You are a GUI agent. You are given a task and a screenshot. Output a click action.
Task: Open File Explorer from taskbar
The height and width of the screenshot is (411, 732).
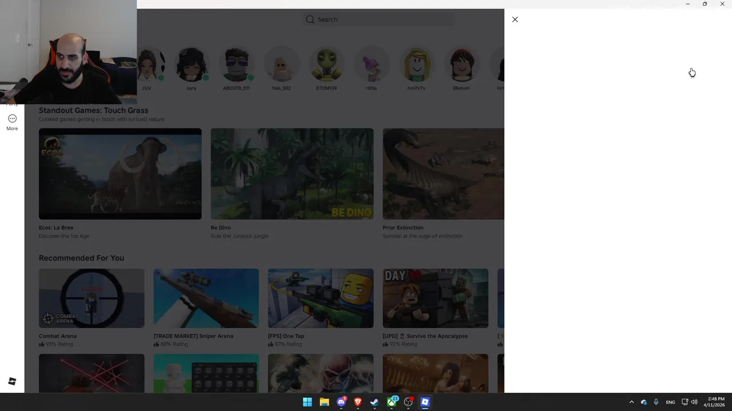[x=324, y=402]
